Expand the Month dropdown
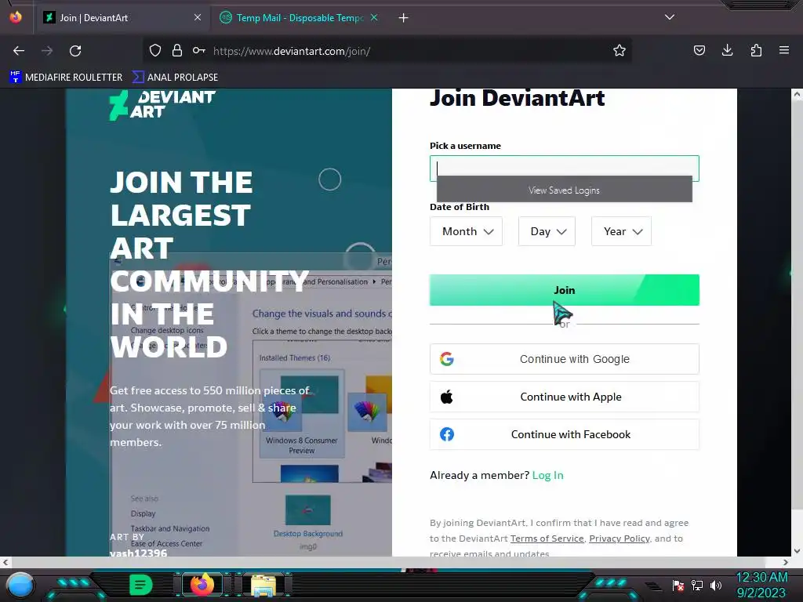The height and width of the screenshot is (602, 803). point(466,231)
